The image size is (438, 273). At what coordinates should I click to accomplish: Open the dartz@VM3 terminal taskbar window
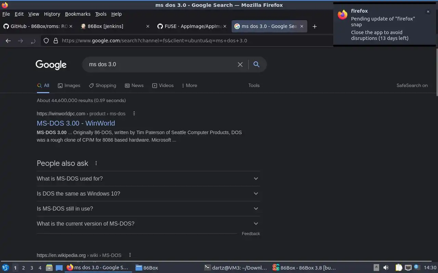coord(236,268)
